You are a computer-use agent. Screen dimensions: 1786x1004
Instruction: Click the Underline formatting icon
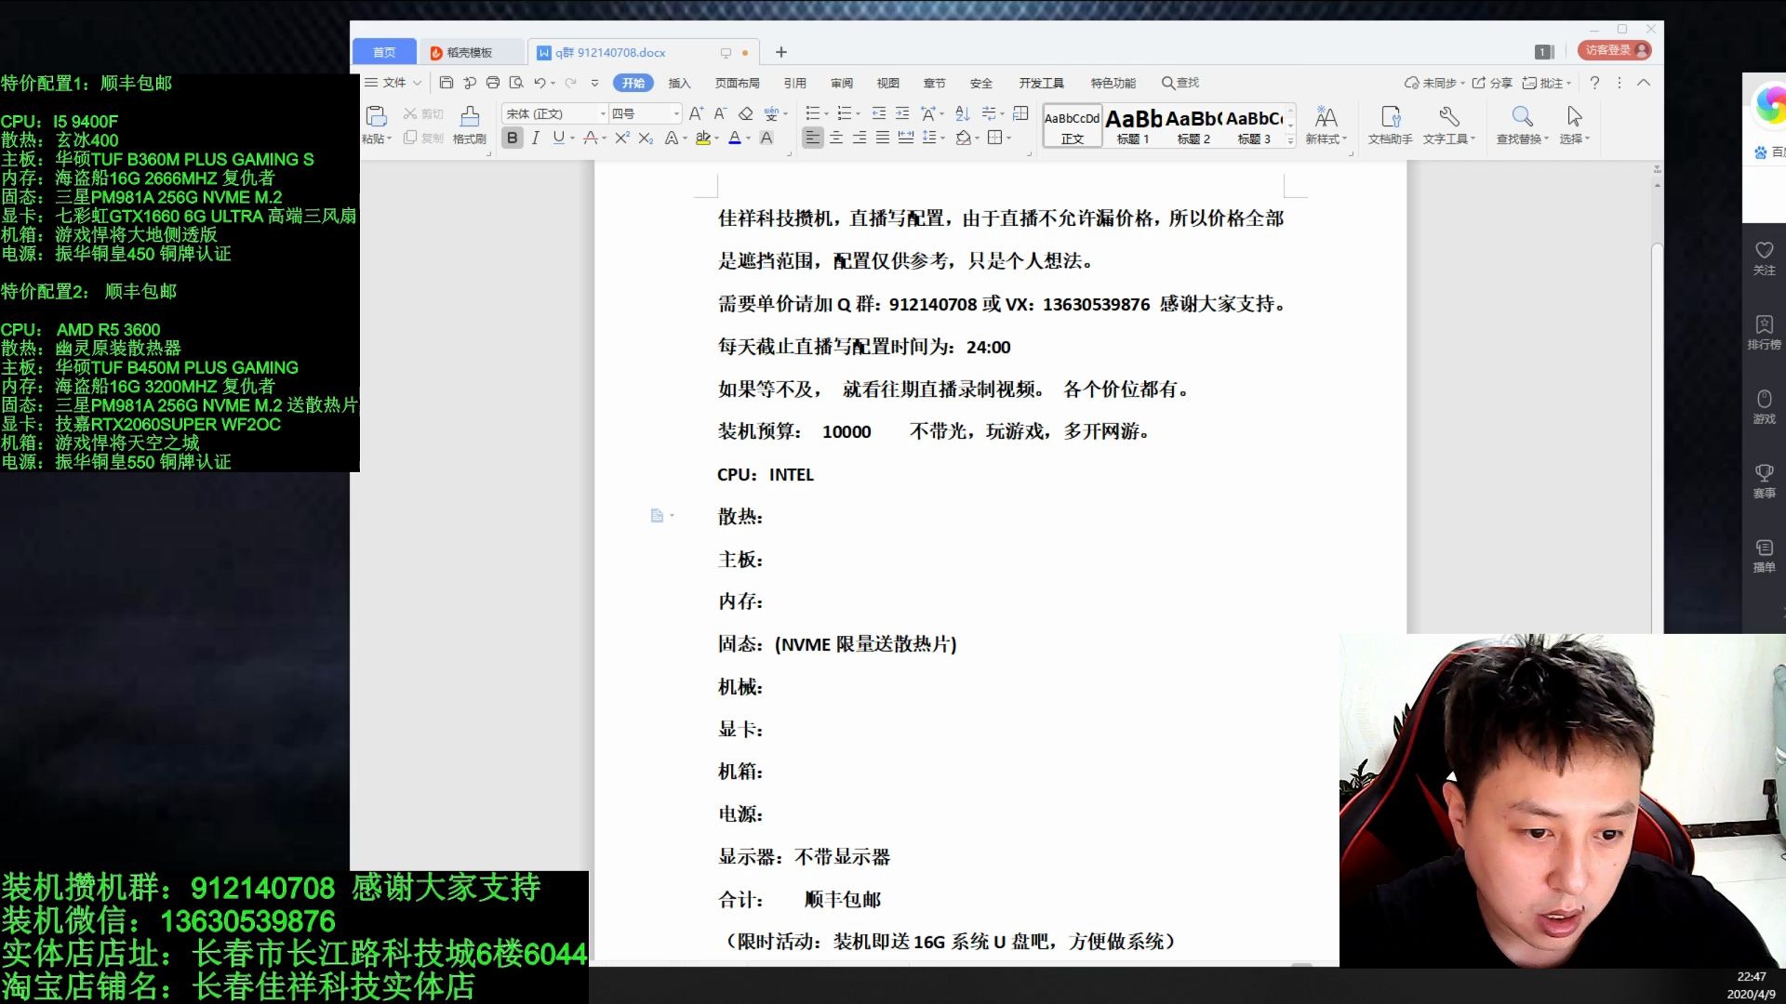point(558,138)
